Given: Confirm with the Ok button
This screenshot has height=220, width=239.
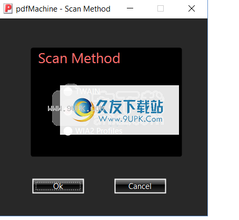Looking at the screenshot, I should (58, 186).
